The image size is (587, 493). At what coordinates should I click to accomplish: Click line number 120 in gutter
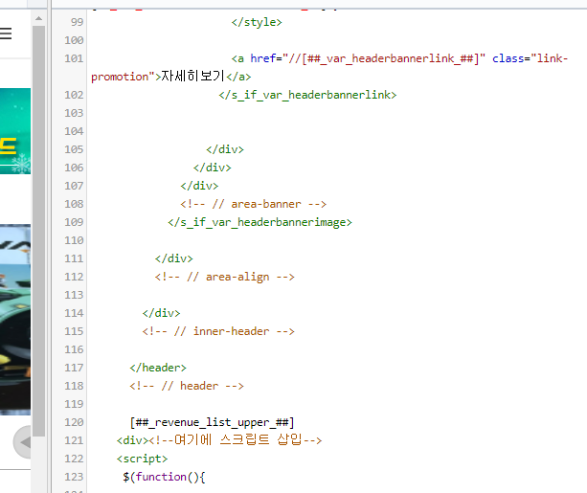point(74,422)
